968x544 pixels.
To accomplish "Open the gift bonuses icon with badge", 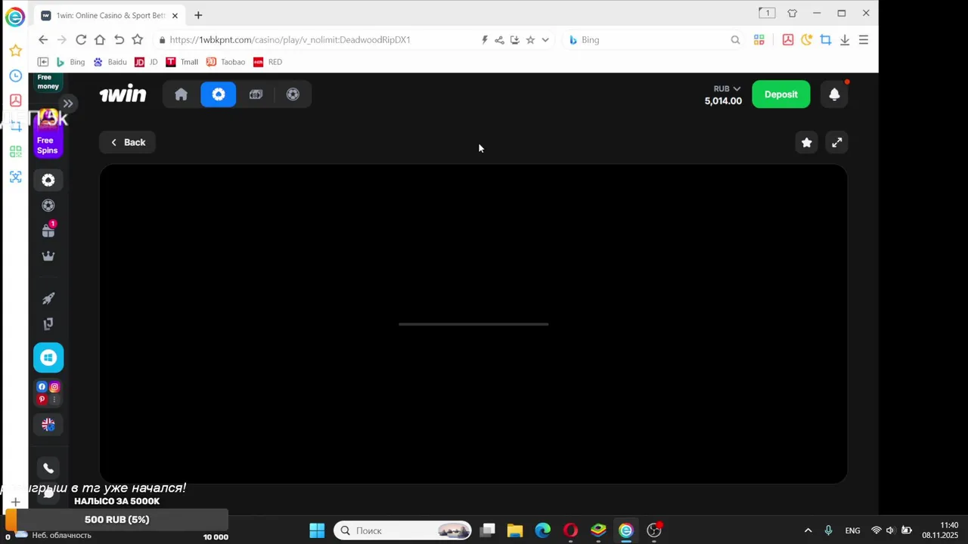I will [48, 230].
